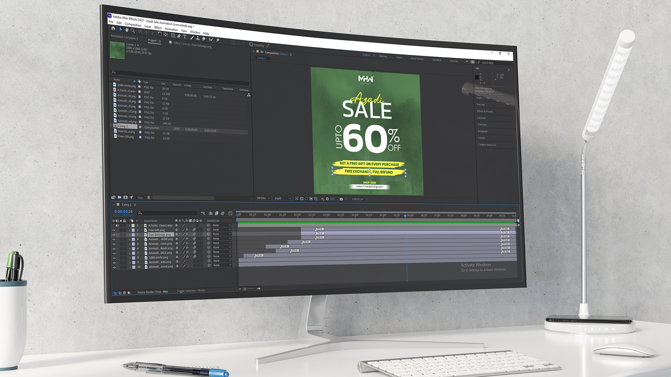
Task: Select the Selection tool in the toolbar
Action: tap(121, 29)
